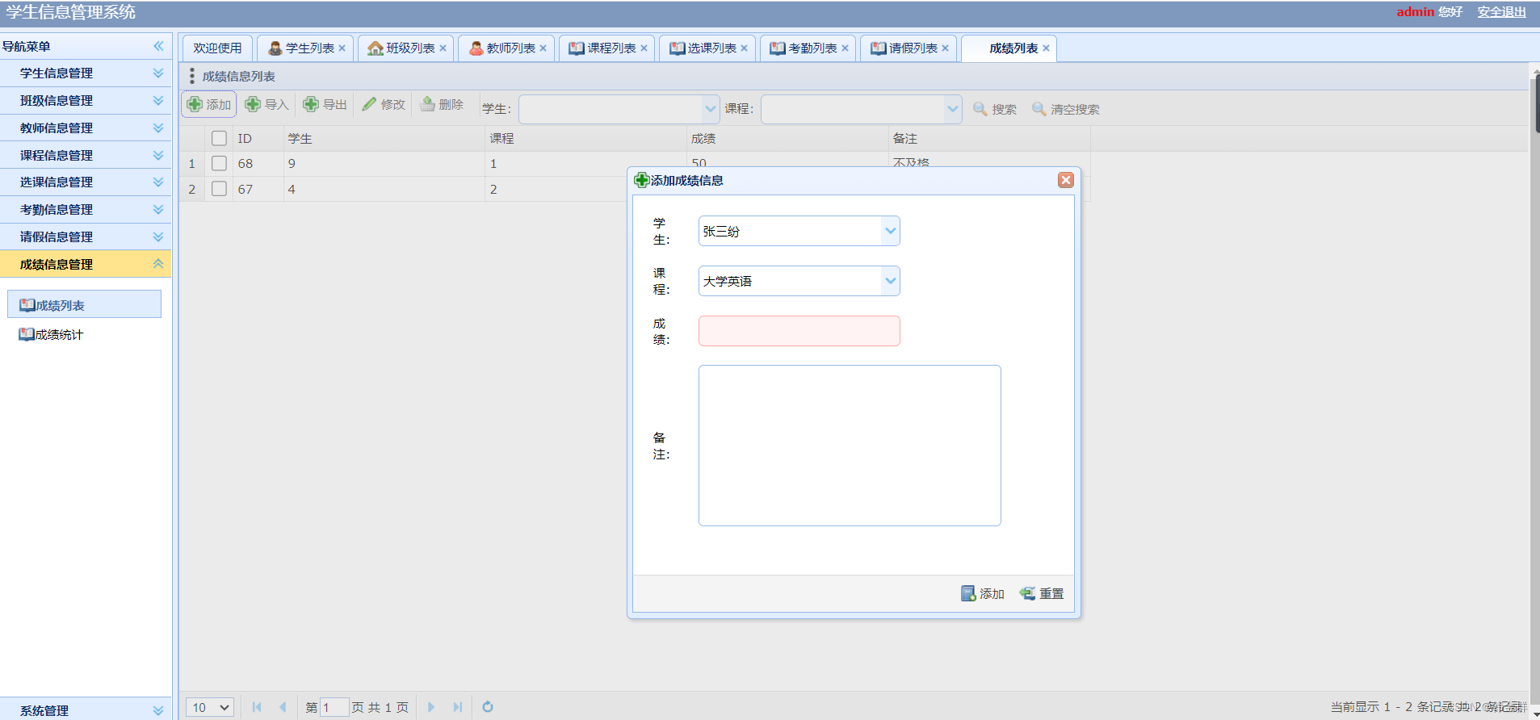
Task: Click the 添加 toolbar button
Action: [209, 105]
